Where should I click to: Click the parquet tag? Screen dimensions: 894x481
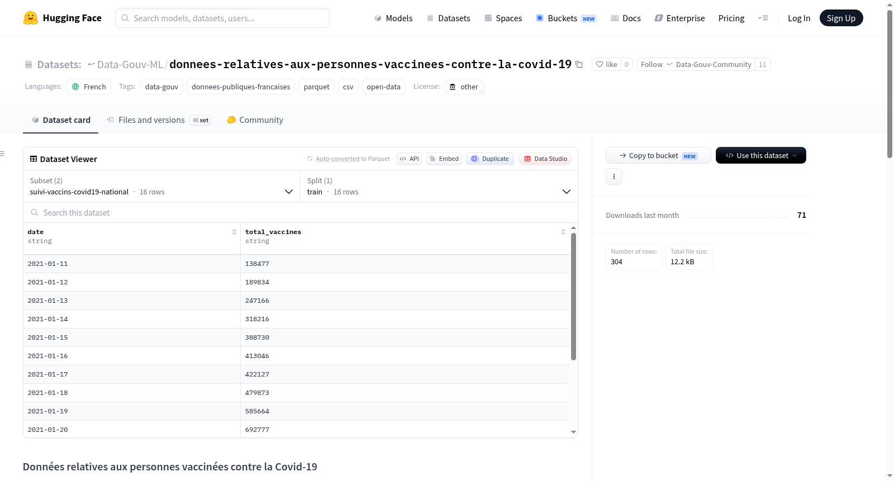[317, 87]
